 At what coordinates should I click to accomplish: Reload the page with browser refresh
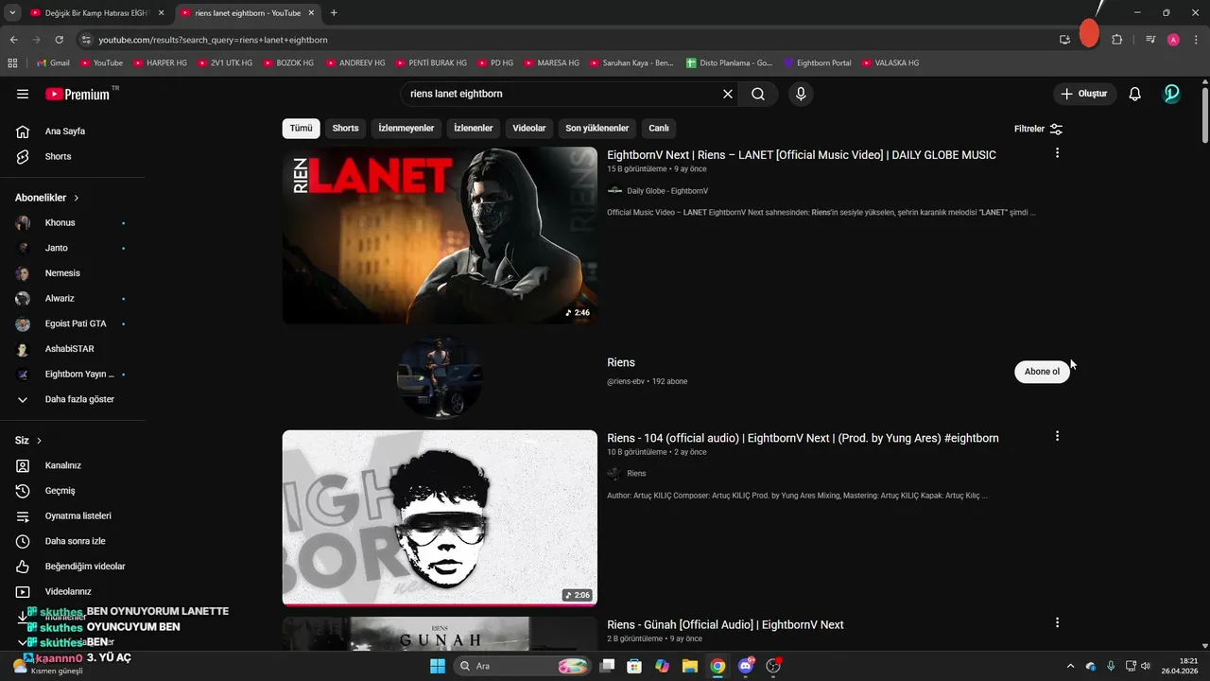click(x=59, y=40)
